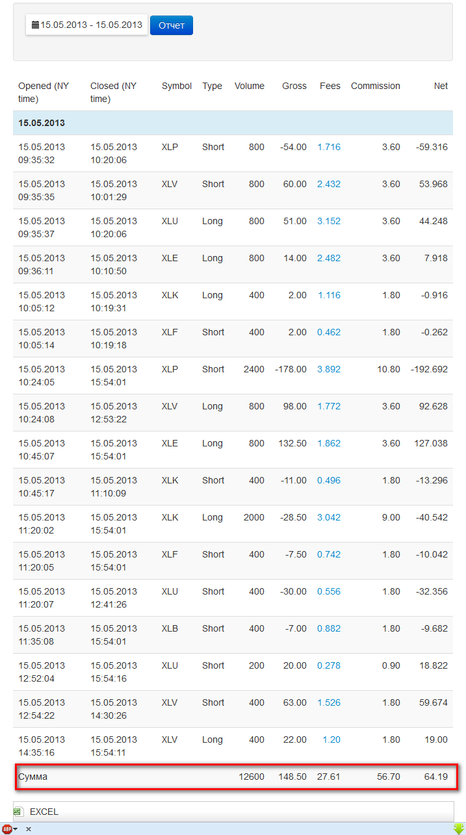This screenshot has height=835, width=466.
Task: Click the Commission column header
Action: 376,86
